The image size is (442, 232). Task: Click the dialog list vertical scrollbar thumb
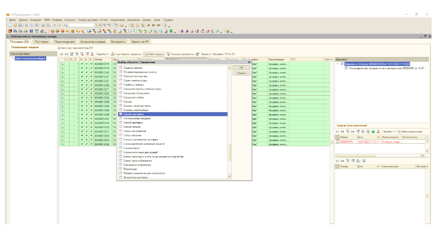tap(230, 152)
